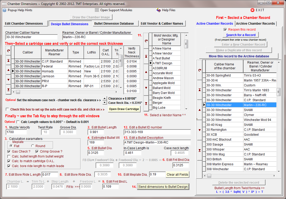This screenshot has width=286, height=199.
Task: Uncheck the Gas Check option
Action: 9,152
